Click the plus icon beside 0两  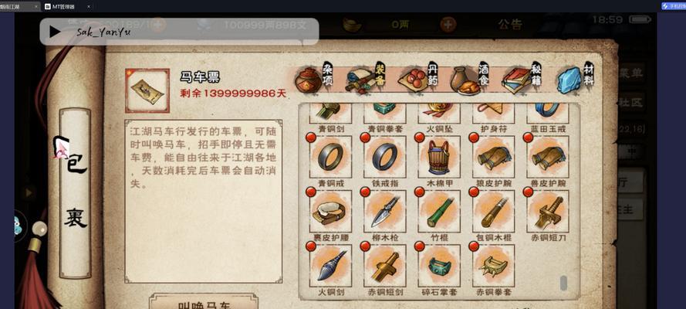pyautogui.click(x=448, y=25)
